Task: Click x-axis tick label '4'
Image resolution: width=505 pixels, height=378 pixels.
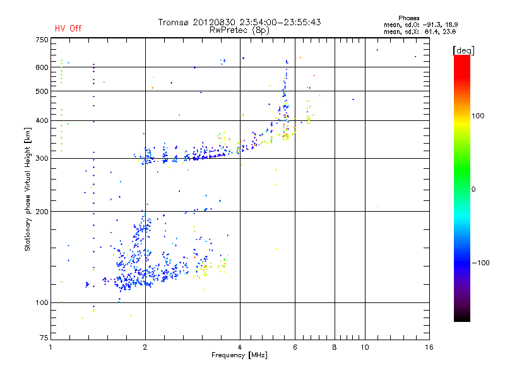Action: 240,347
